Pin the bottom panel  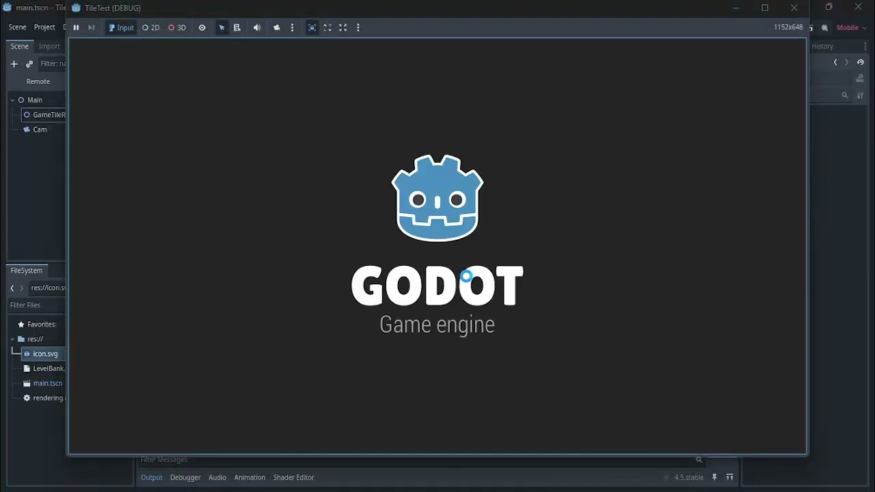point(714,478)
